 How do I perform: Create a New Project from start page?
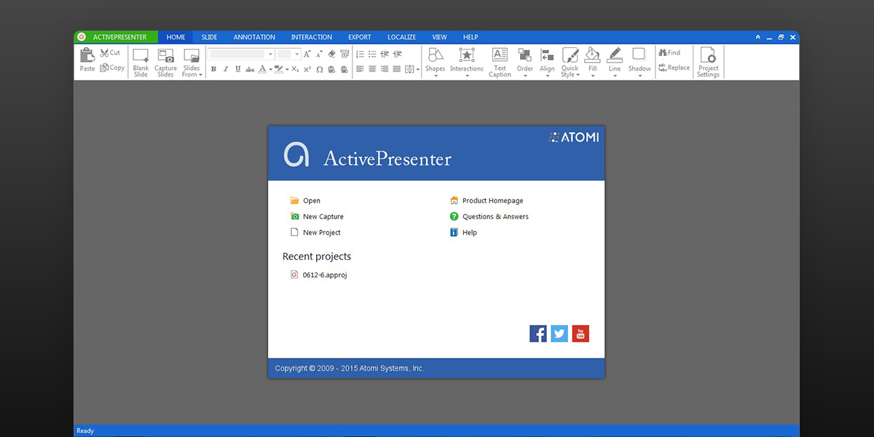[x=322, y=233]
